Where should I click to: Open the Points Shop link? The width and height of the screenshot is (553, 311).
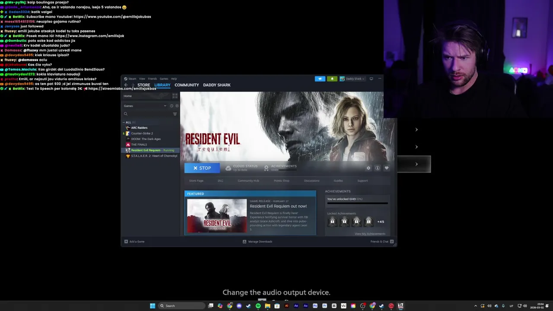pos(282,181)
